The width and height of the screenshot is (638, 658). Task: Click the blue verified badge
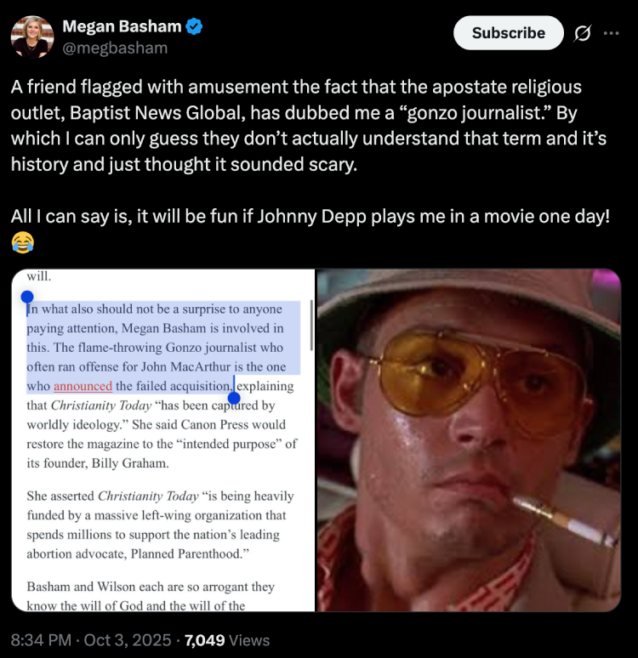[195, 26]
